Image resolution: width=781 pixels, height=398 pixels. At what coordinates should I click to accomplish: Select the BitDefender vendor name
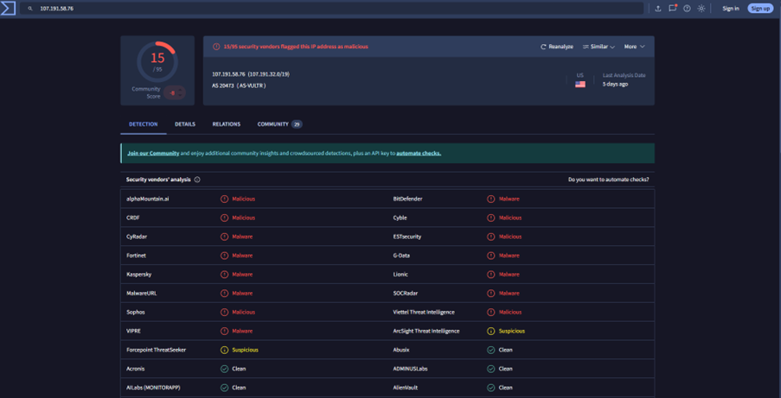pyautogui.click(x=407, y=199)
